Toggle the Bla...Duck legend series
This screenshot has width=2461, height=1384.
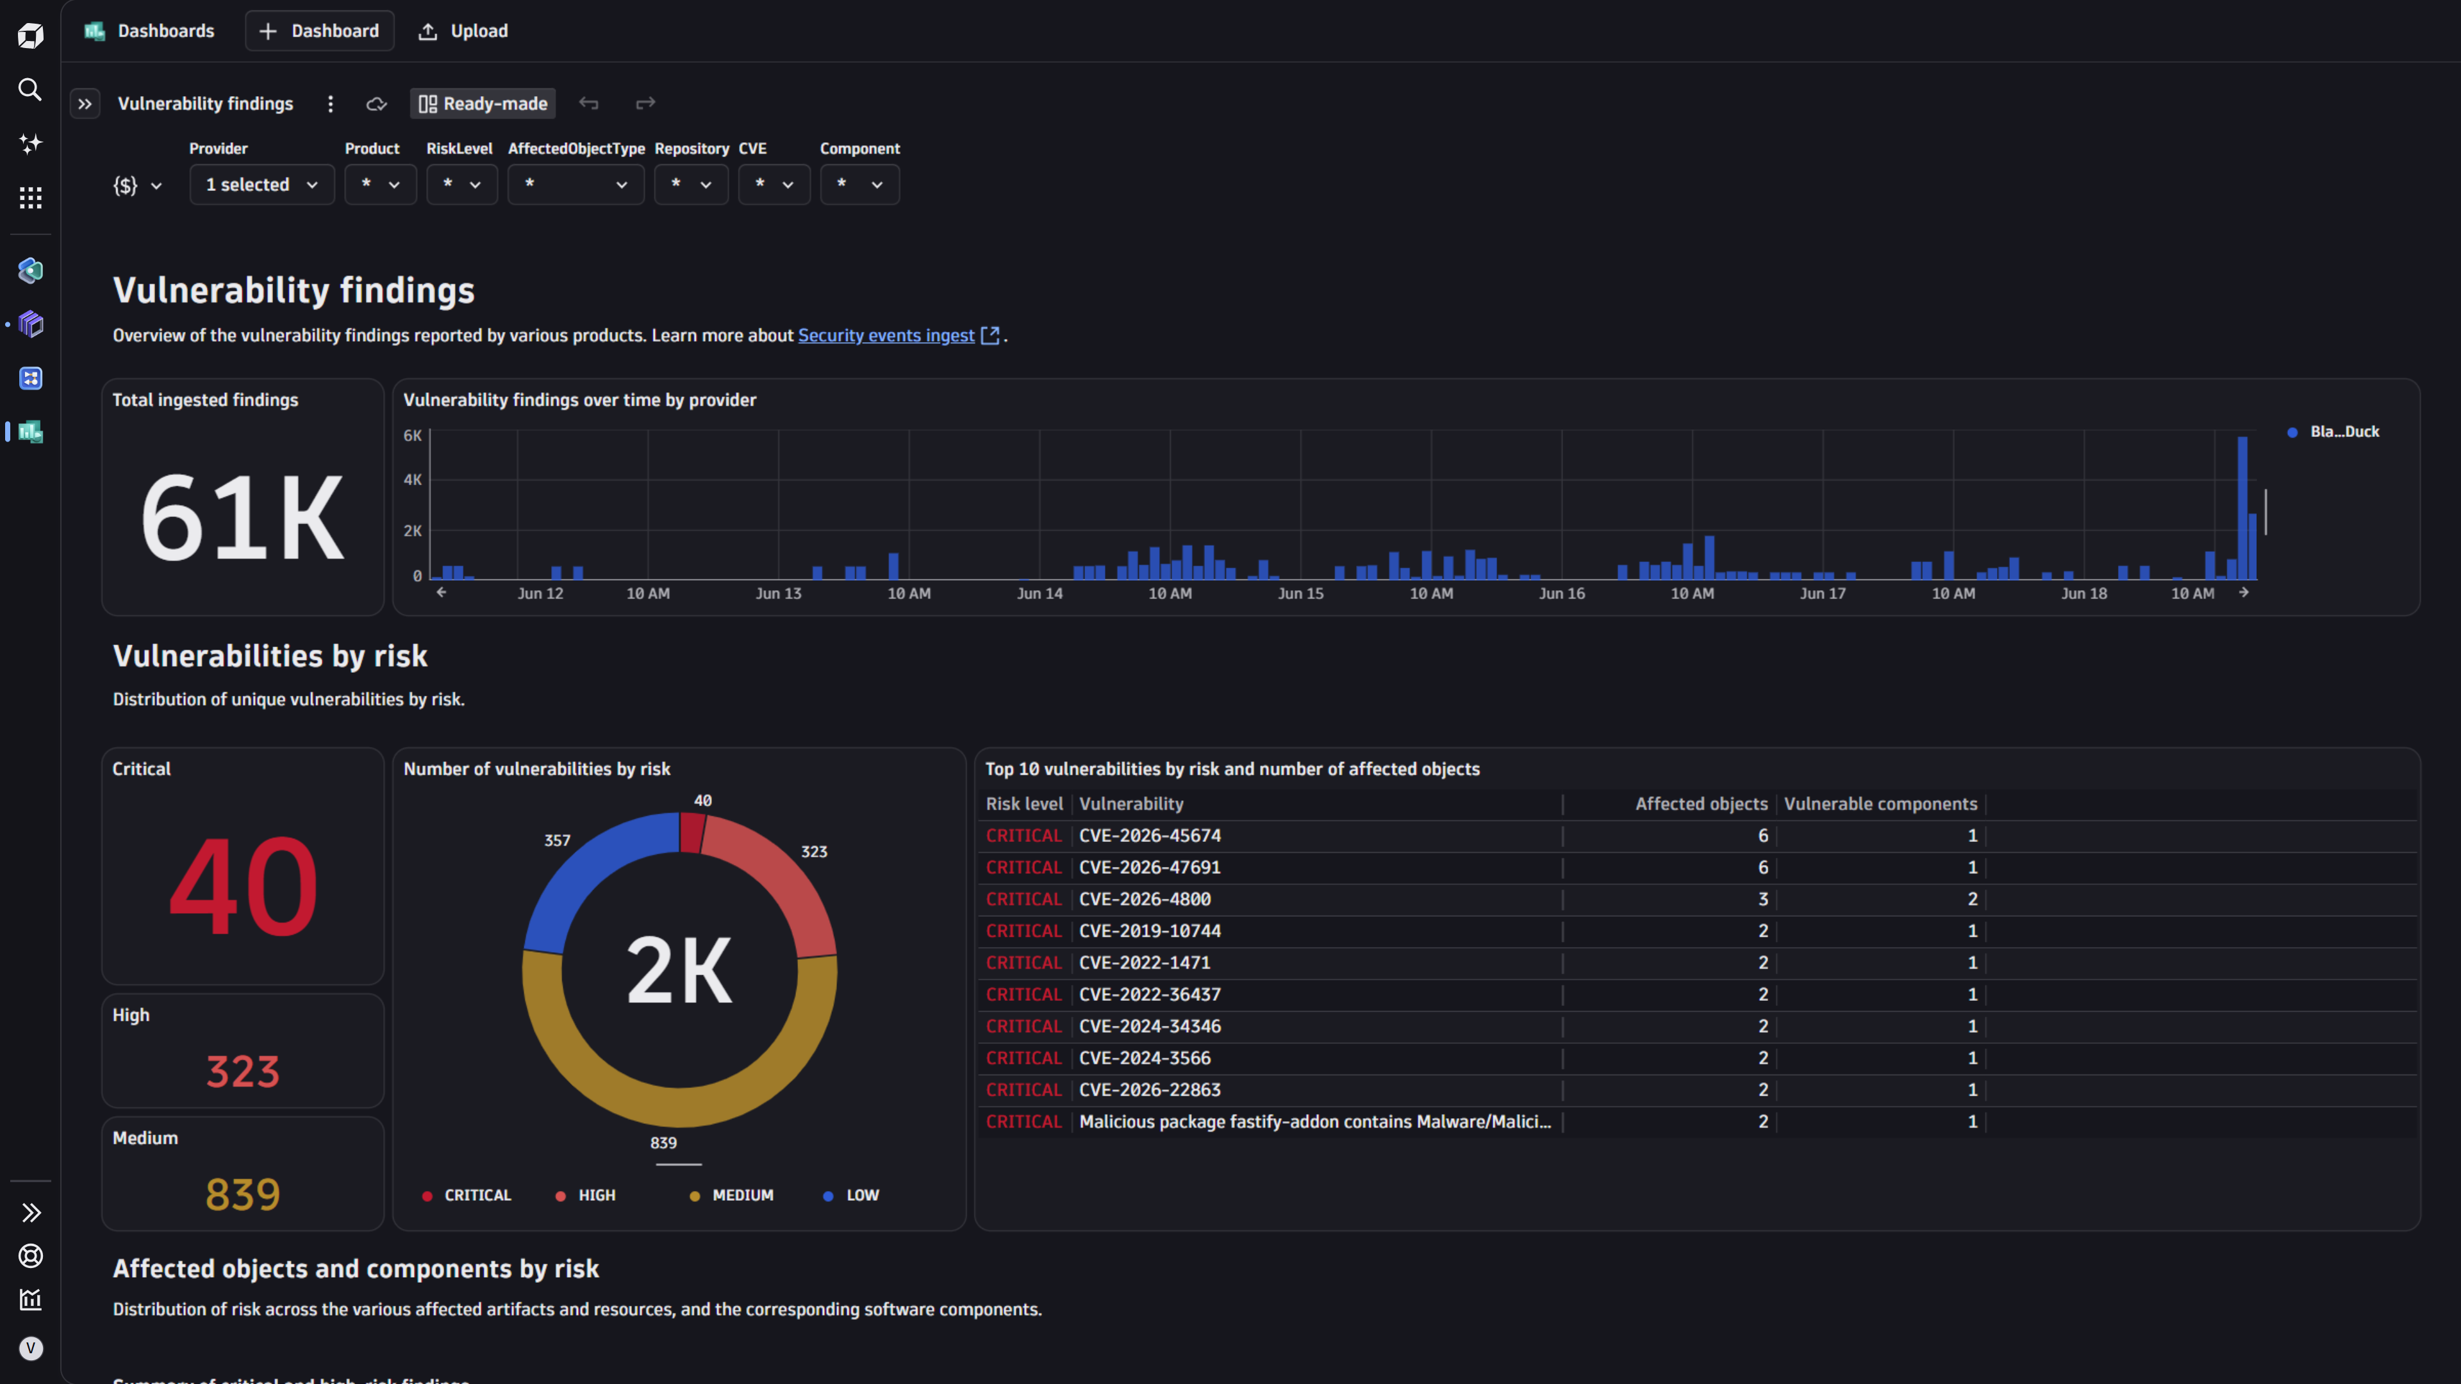click(x=2334, y=432)
